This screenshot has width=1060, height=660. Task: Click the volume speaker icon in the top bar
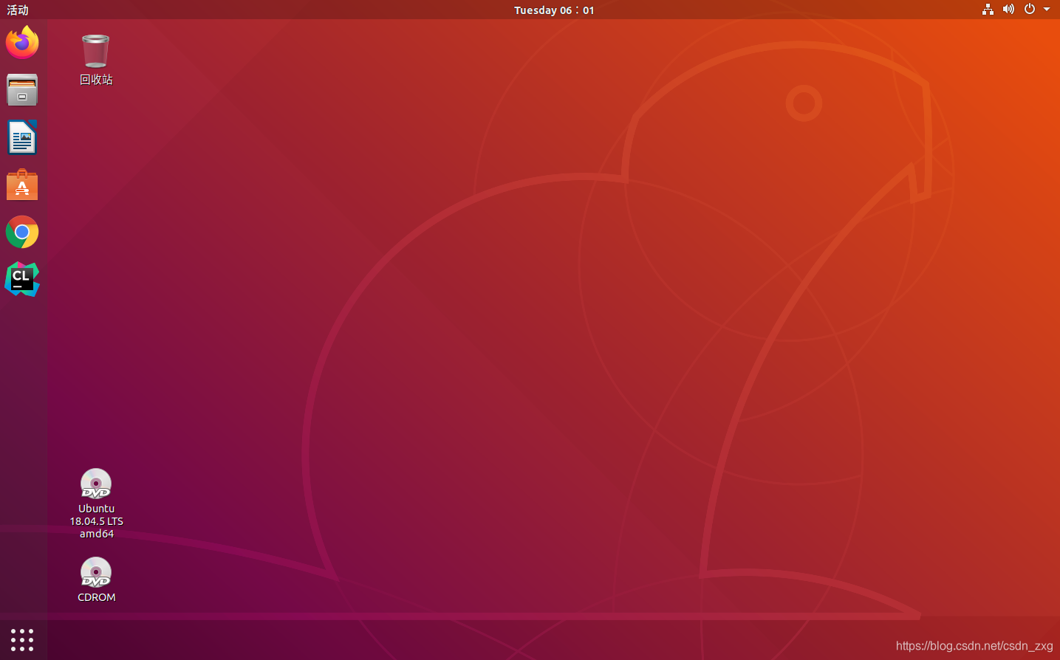1008,10
